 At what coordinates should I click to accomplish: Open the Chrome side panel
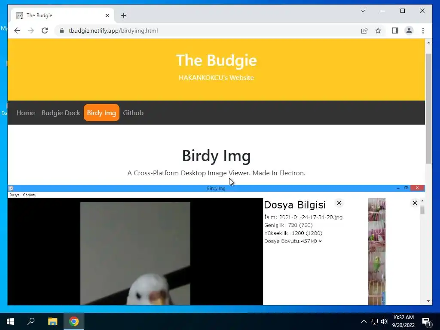click(x=395, y=31)
